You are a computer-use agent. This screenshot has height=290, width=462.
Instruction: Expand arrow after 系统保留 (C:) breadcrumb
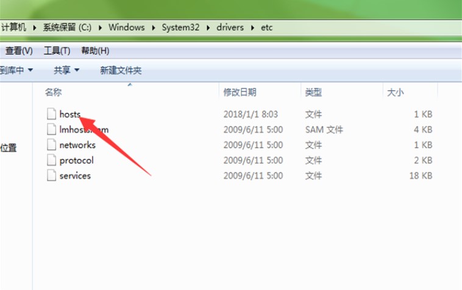click(101, 27)
